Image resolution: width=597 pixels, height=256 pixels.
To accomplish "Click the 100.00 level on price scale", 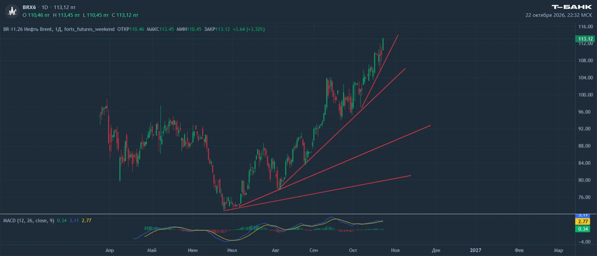I will pyautogui.click(x=586, y=95).
